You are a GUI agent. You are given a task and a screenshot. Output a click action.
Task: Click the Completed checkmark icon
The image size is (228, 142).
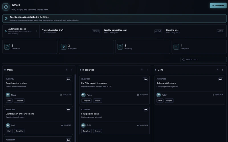click(x=176, y=47)
